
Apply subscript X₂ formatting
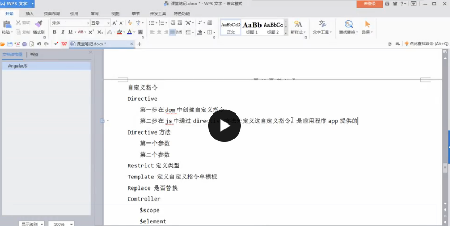coord(100,32)
